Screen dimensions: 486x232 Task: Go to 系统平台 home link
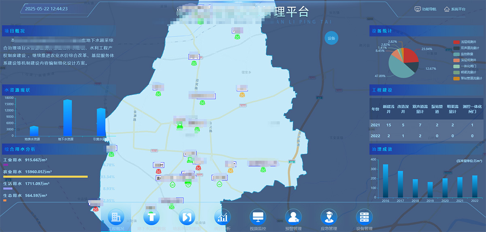454,9
